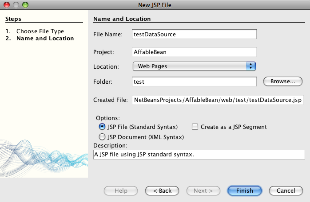This screenshot has height=202, width=310.
Task: Click the Description text area
Action: point(199,154)
